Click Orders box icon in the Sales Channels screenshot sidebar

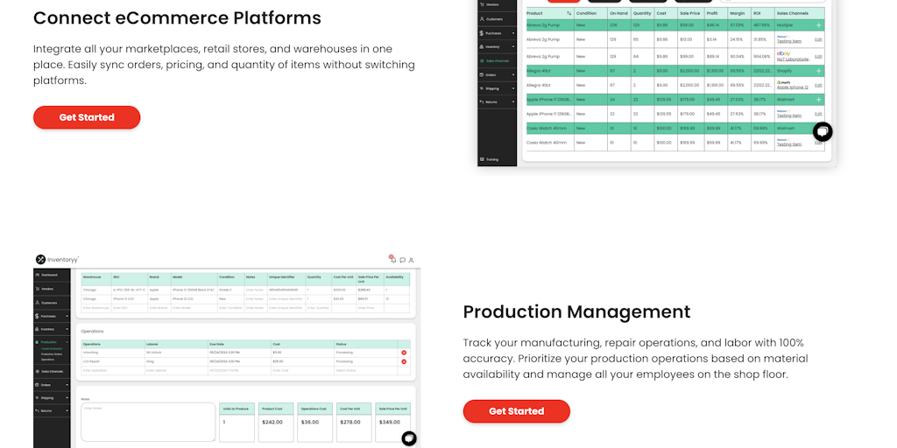pos(482,75)
